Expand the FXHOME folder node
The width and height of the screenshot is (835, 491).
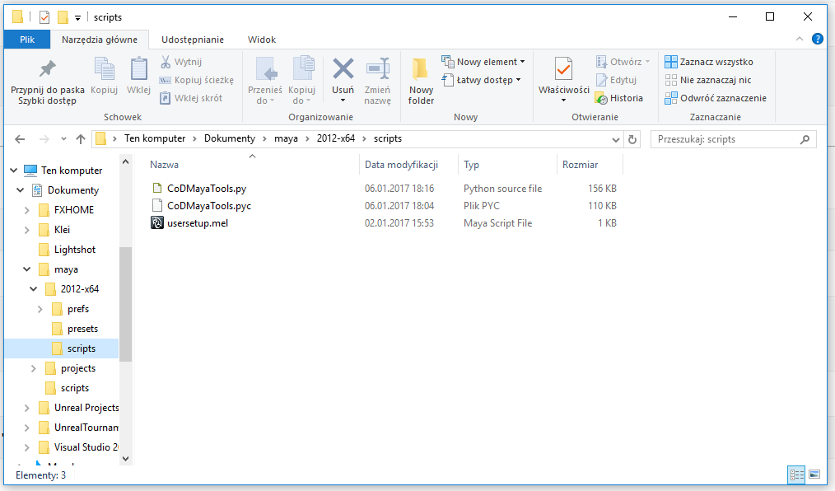coord(26,210)
